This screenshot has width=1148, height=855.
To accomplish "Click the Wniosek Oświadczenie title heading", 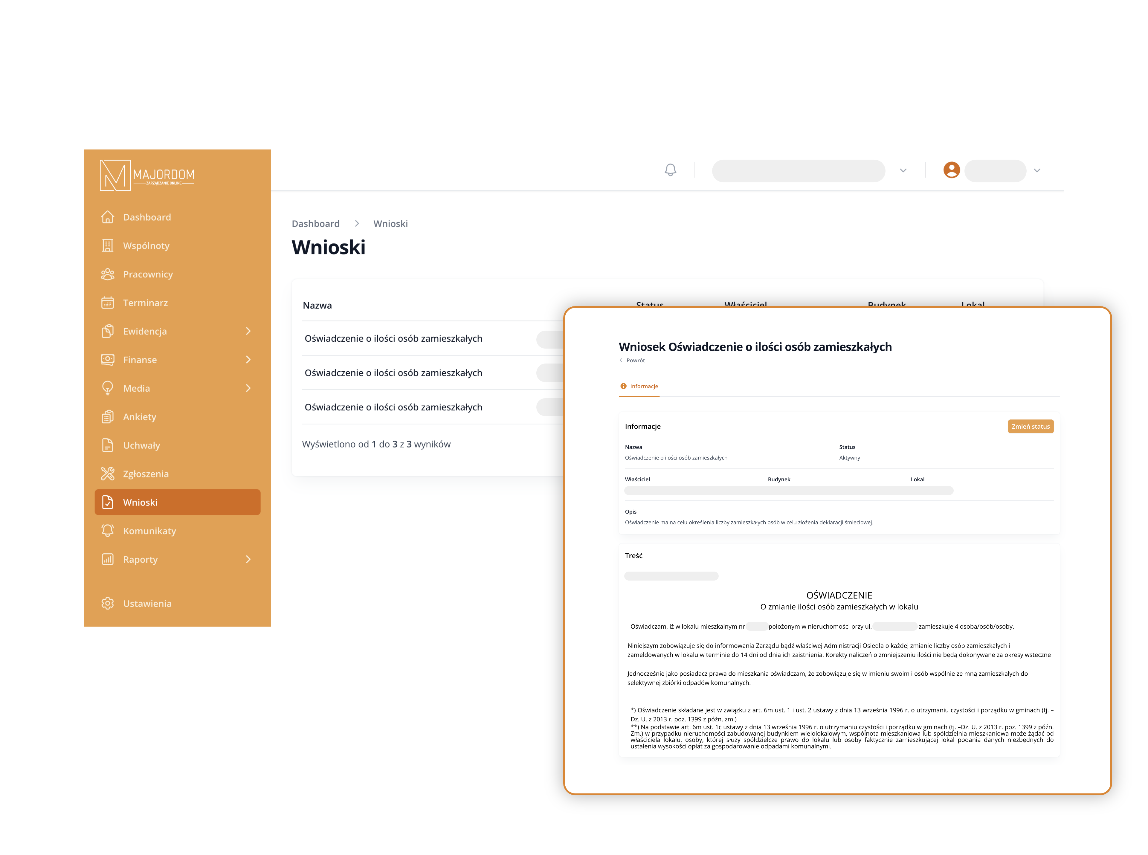I will coord(755,346).
